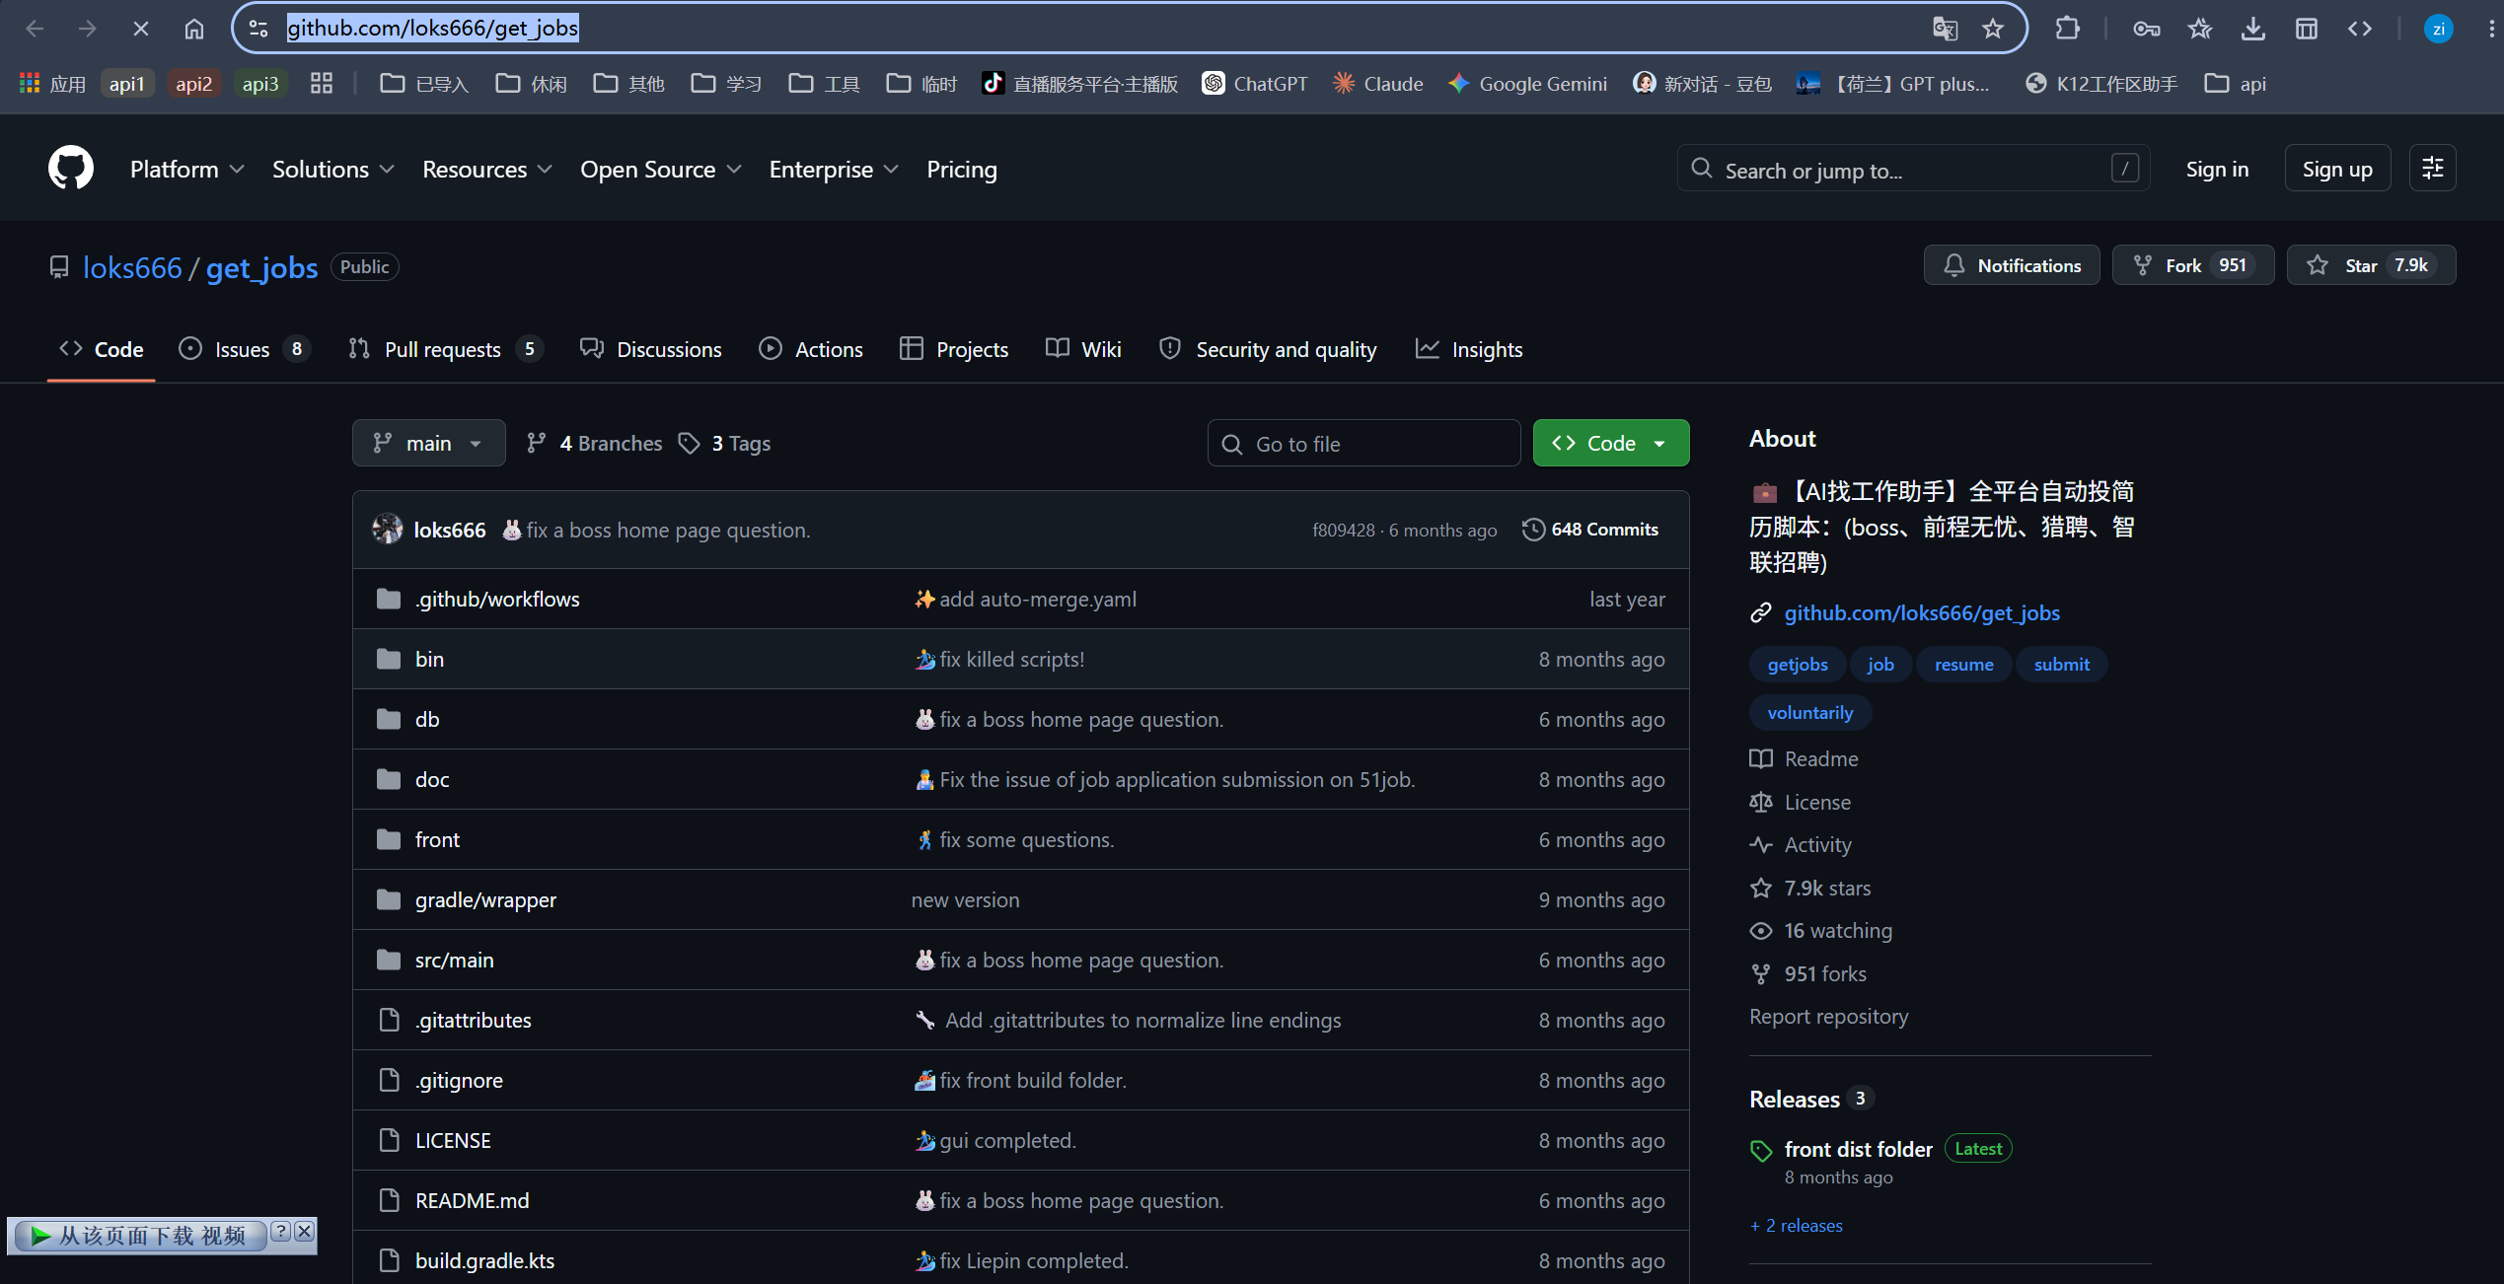Expand the Enterprise menu

(x=835, y=170)
